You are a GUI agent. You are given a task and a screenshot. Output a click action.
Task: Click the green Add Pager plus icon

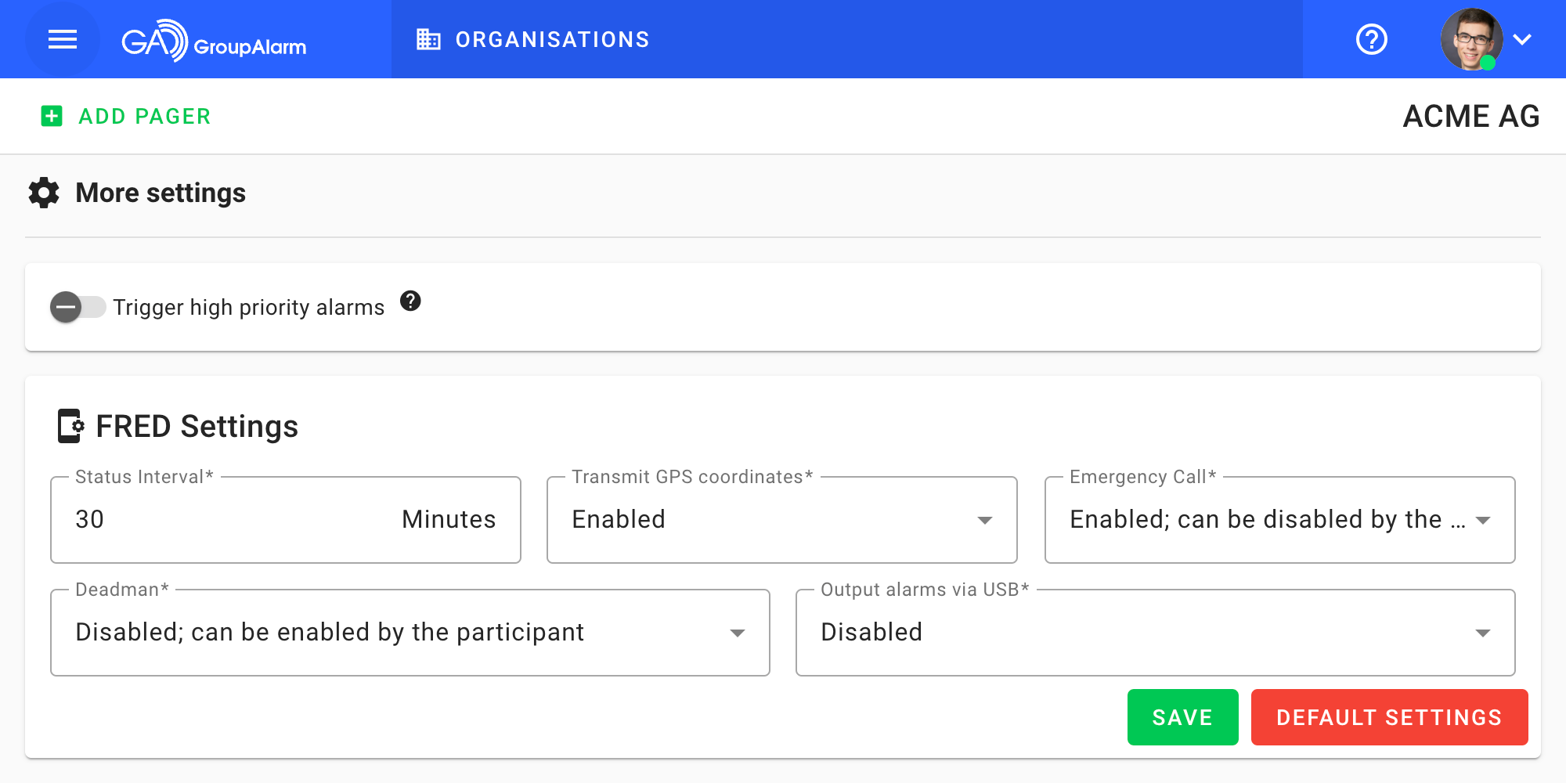52,116
